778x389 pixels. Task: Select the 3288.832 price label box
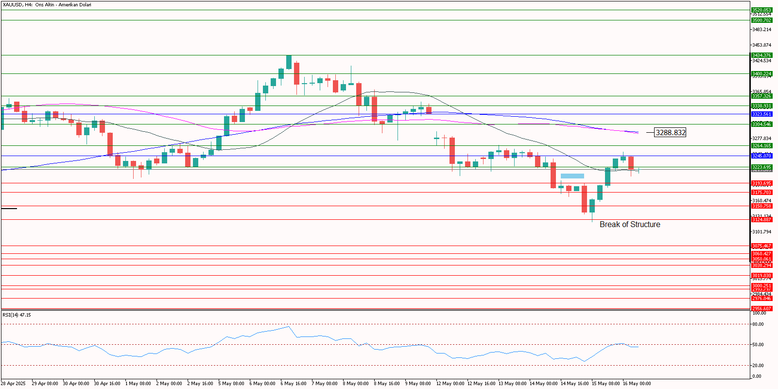point(670,132)
